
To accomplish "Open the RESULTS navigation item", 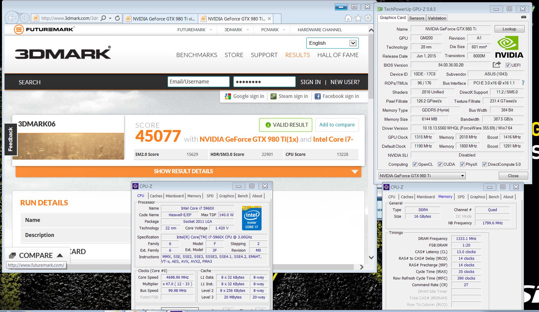I will pos(297,55).
